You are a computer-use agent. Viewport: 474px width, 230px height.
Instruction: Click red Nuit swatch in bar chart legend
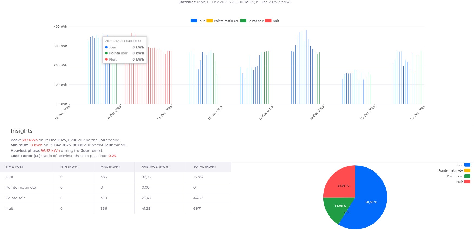click(268, 21)
